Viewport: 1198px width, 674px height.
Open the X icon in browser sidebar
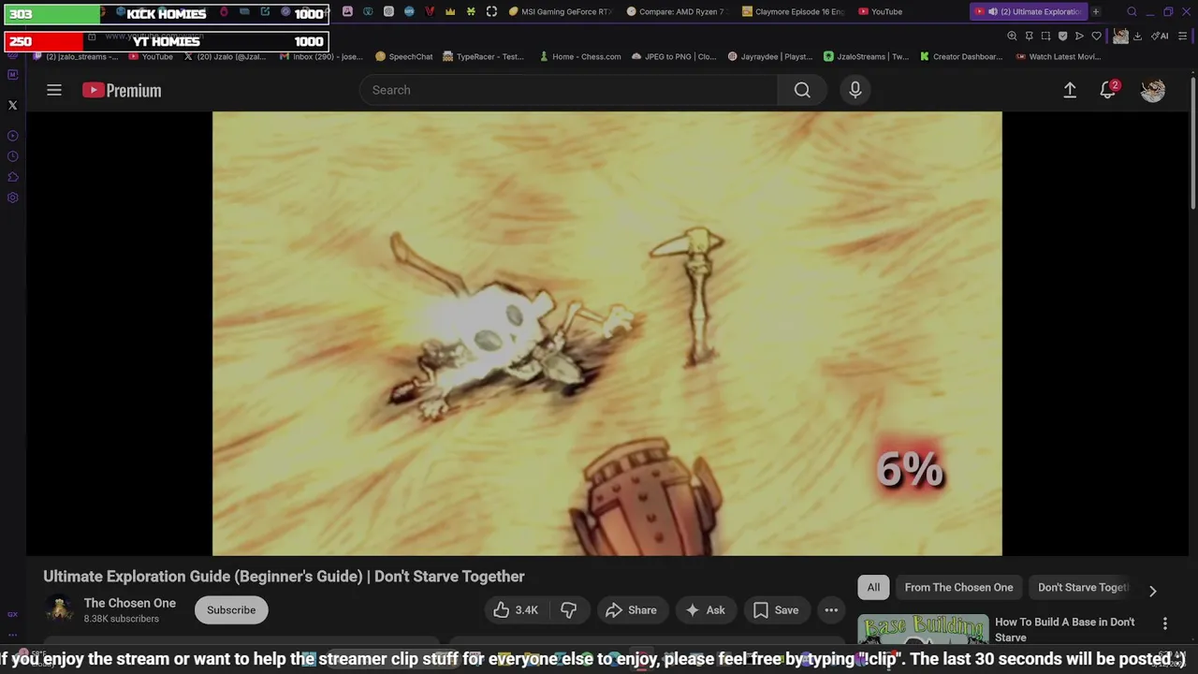(12, 106)
